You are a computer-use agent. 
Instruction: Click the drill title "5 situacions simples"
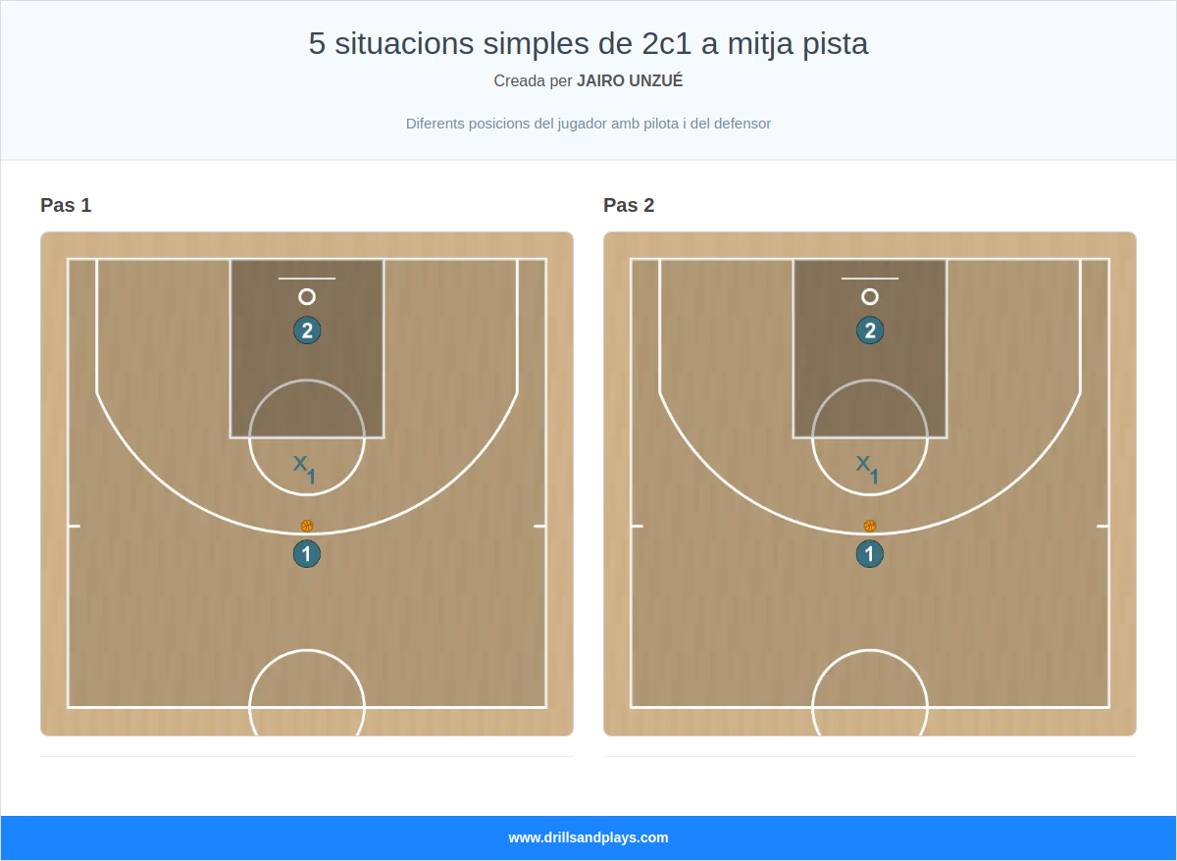pyautogui.click(x=588, y=43)
